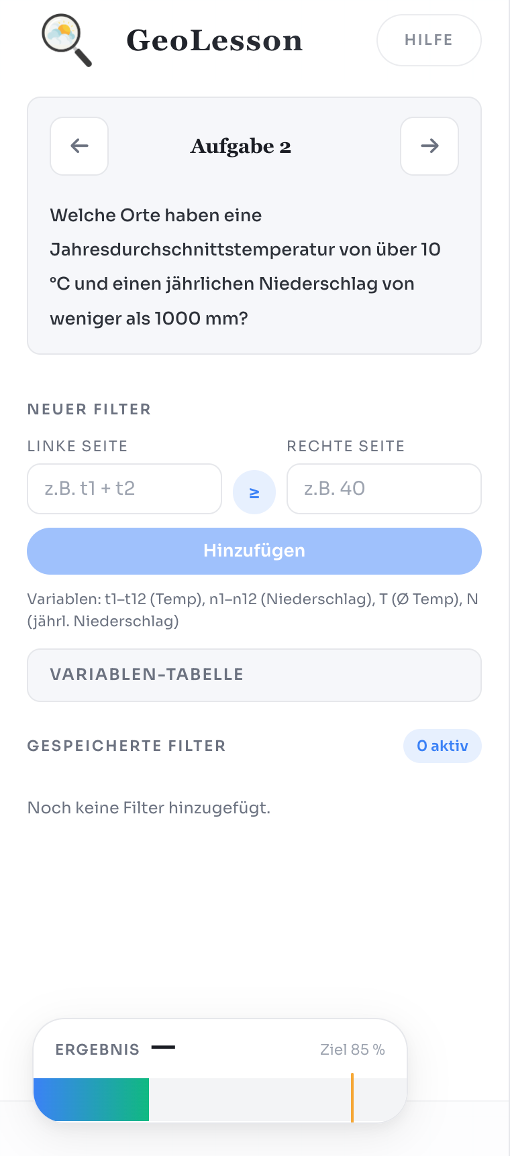Click the orange target marker line

click(352, 1098)
